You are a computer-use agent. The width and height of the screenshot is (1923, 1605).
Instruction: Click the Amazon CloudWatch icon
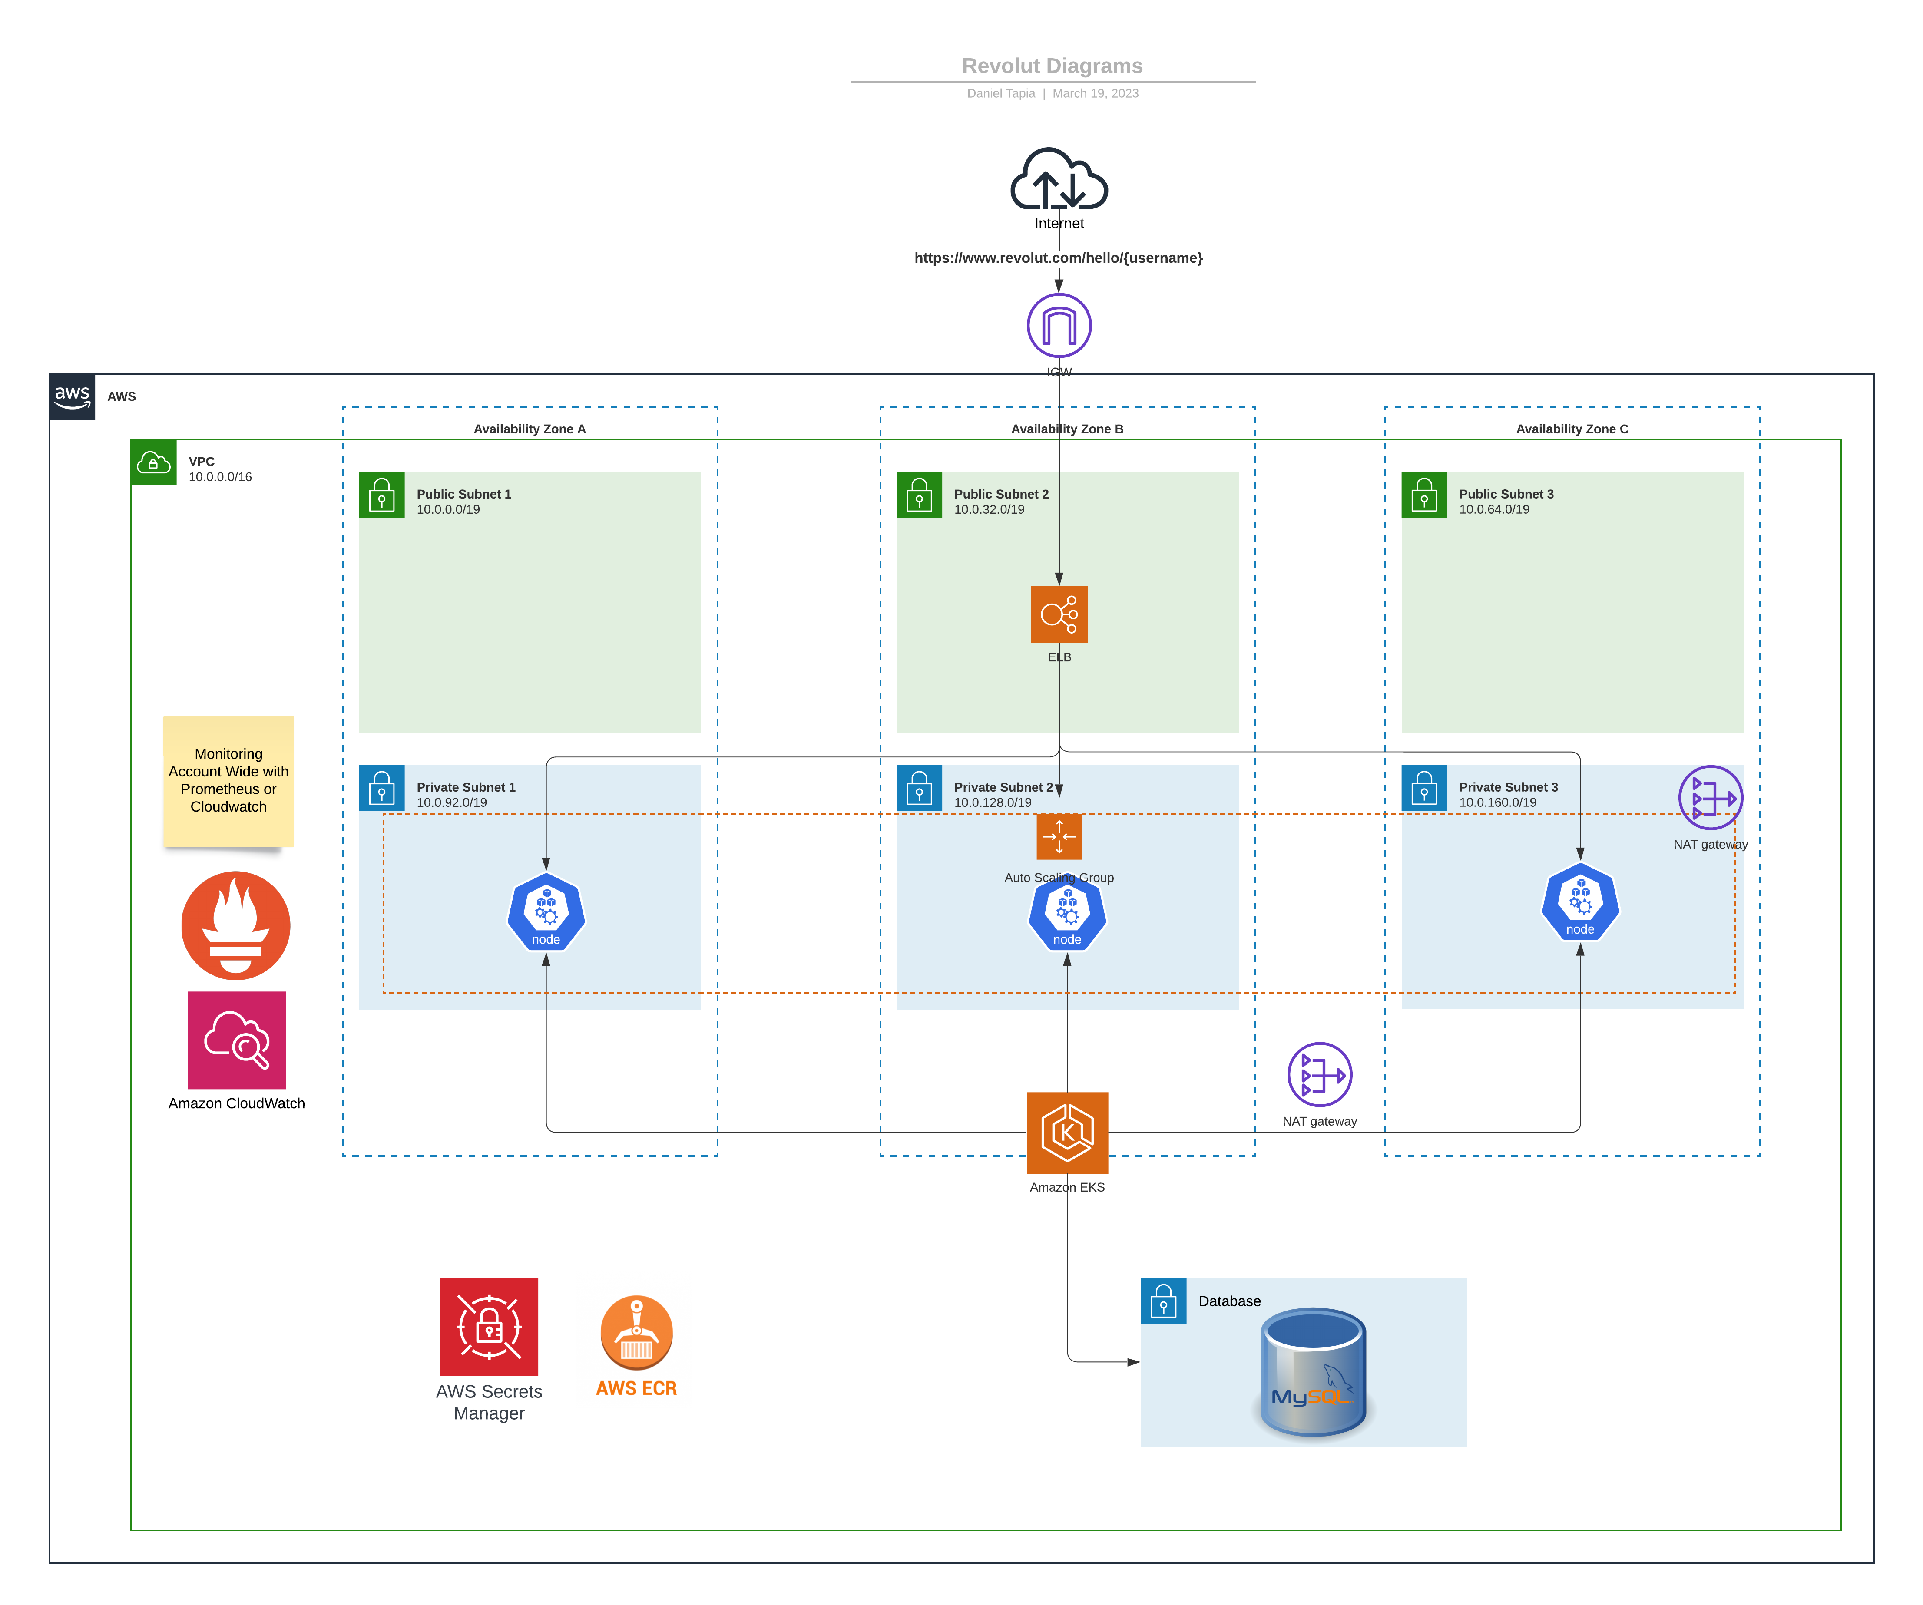pos(236,1040)
